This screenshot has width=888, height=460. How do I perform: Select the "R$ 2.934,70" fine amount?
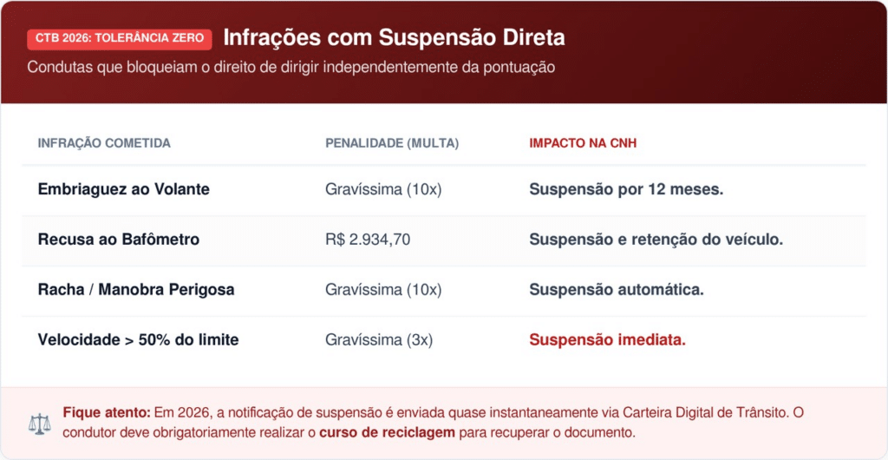pyautogui.click(x=368, y=240)
